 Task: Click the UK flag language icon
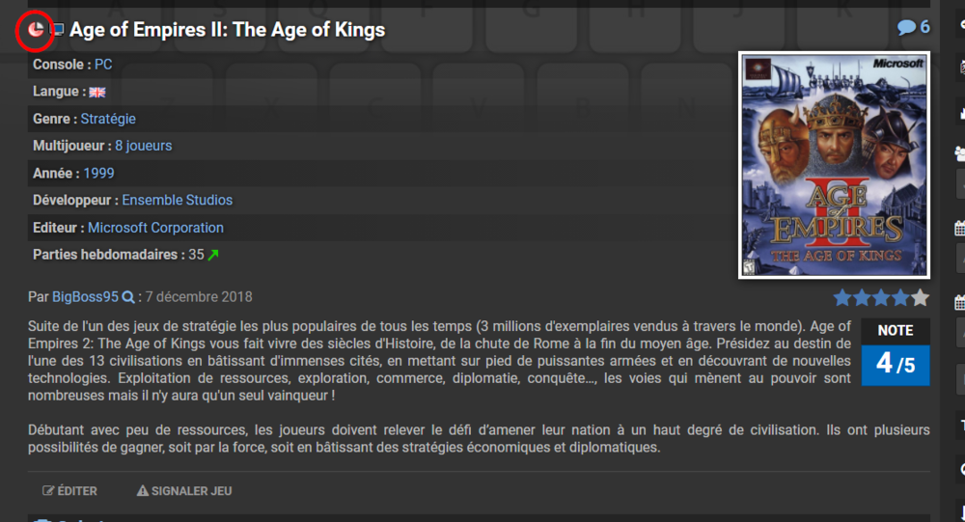(97, 93)
